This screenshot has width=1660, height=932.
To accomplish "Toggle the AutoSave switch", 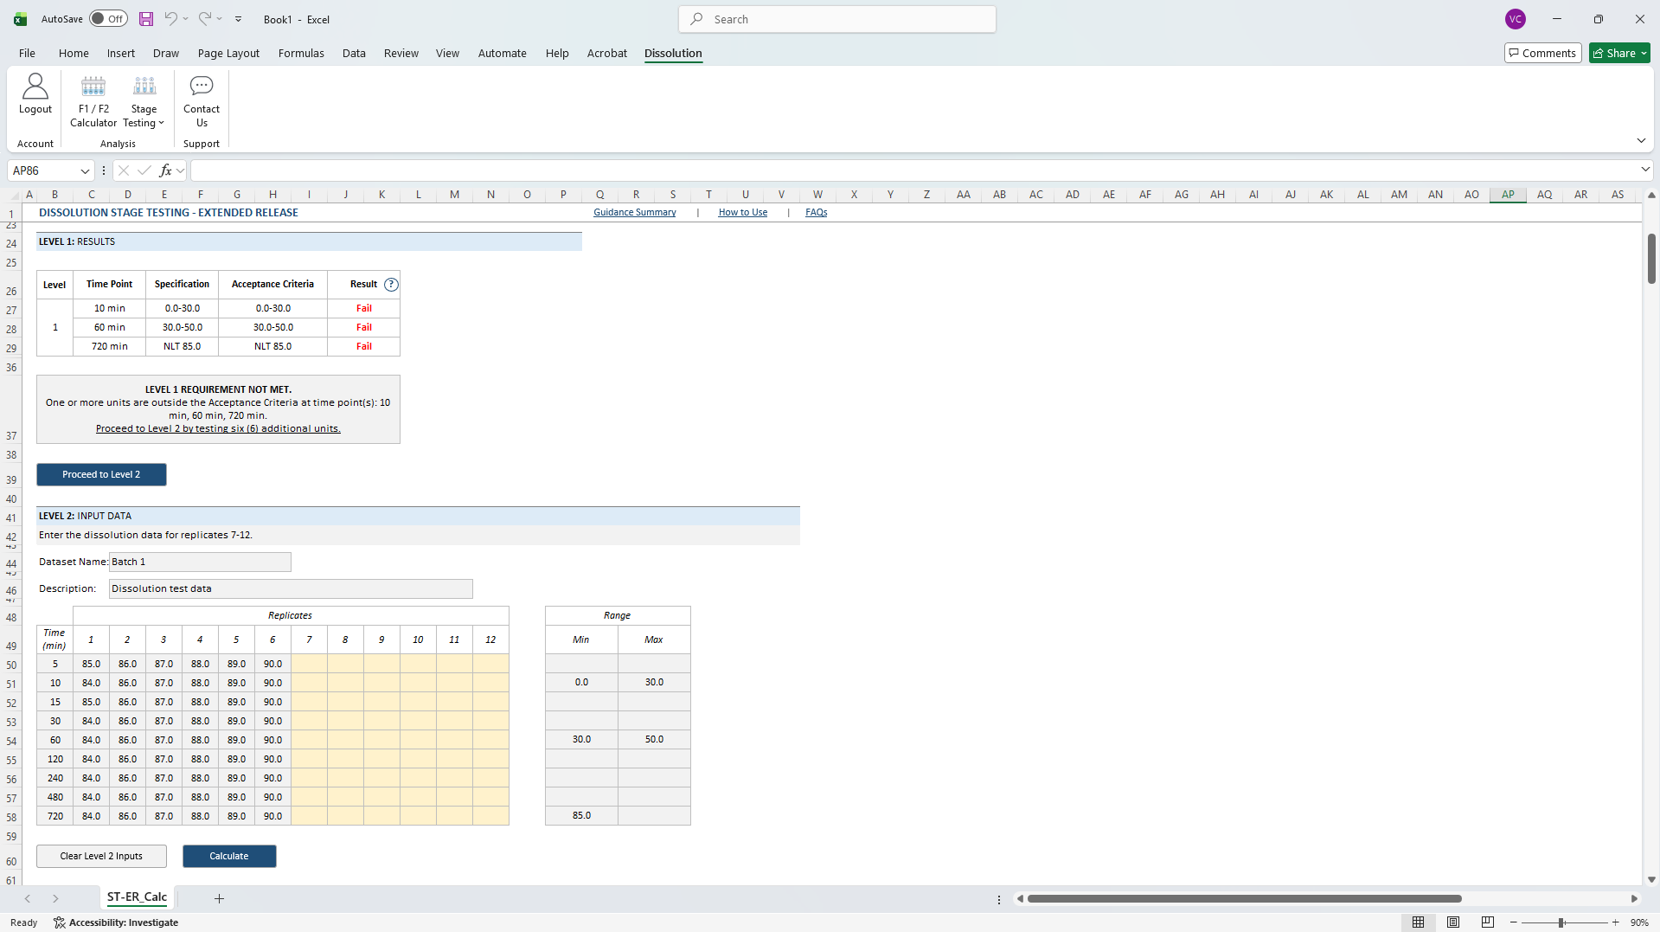I will [x=109, y=19].
